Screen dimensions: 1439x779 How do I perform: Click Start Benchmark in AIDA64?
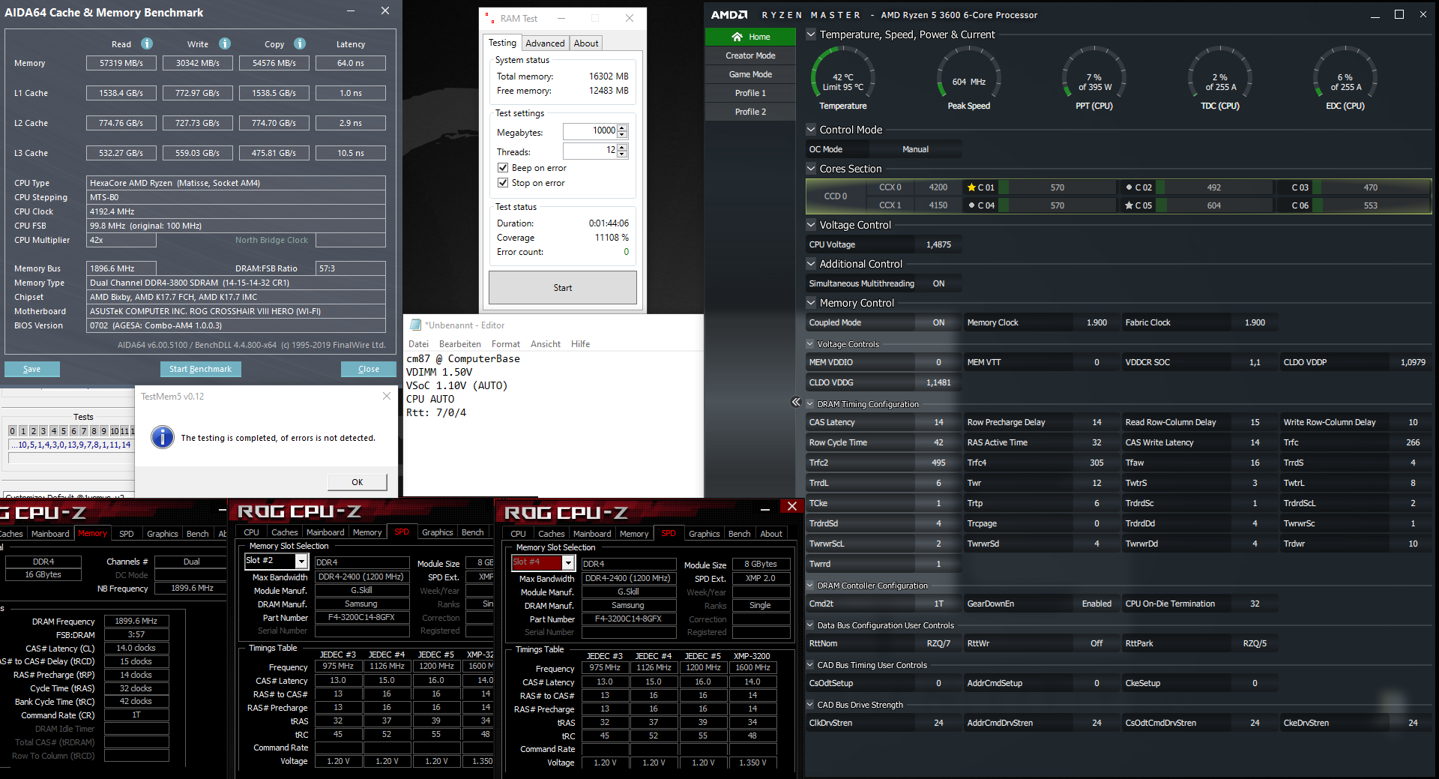point(200,369)
